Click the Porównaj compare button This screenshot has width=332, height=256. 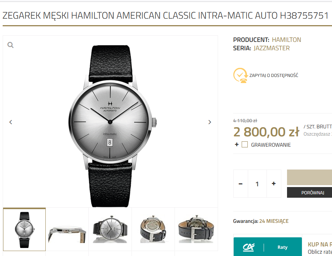point(313,192)
